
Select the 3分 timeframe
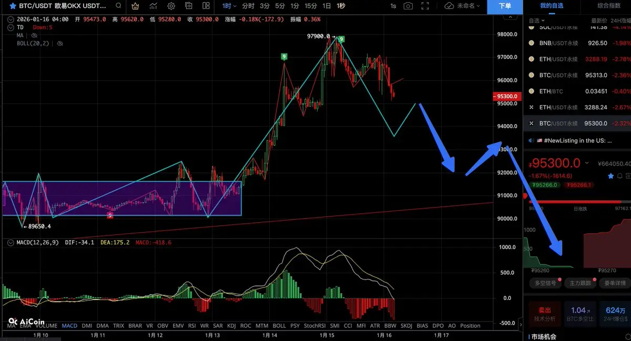pos(264,6)
